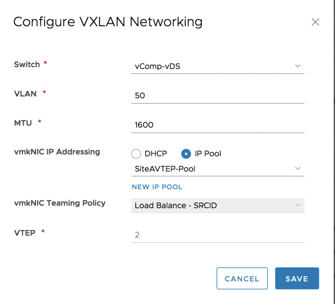Focus the MTU field showing 1600
The width and height of the screenshot is (335, 304).
pyautogui.click(x=217, y=125)
